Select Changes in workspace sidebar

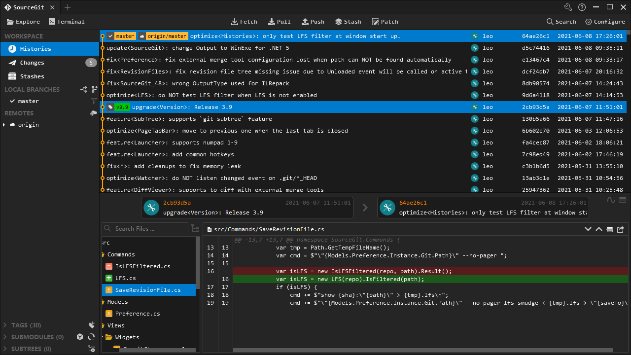click(50, 63)
